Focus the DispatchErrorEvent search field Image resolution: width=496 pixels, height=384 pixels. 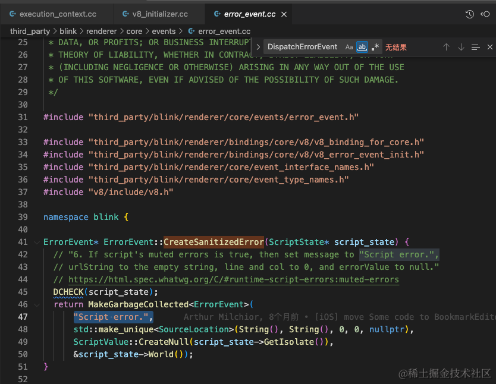tap(302, 47)
